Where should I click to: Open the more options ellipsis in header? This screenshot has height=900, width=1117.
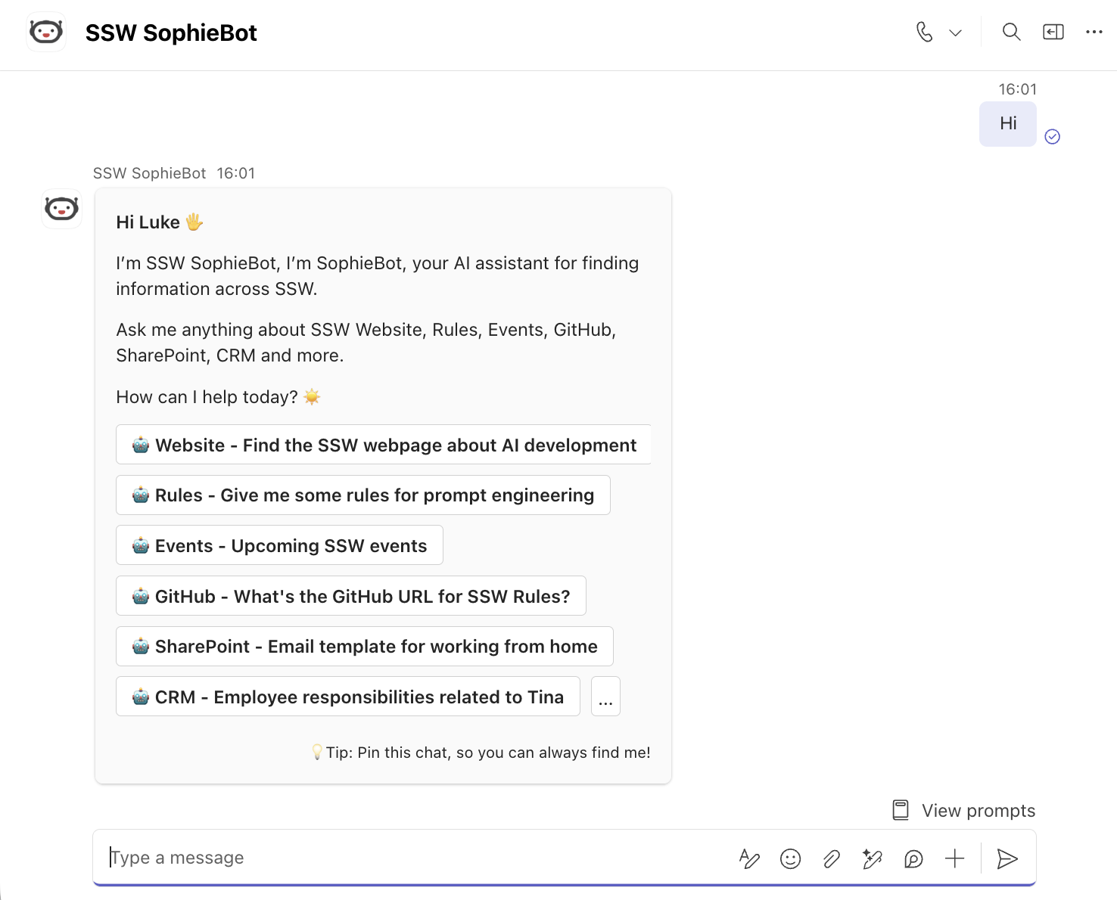tap(1094, 32)
